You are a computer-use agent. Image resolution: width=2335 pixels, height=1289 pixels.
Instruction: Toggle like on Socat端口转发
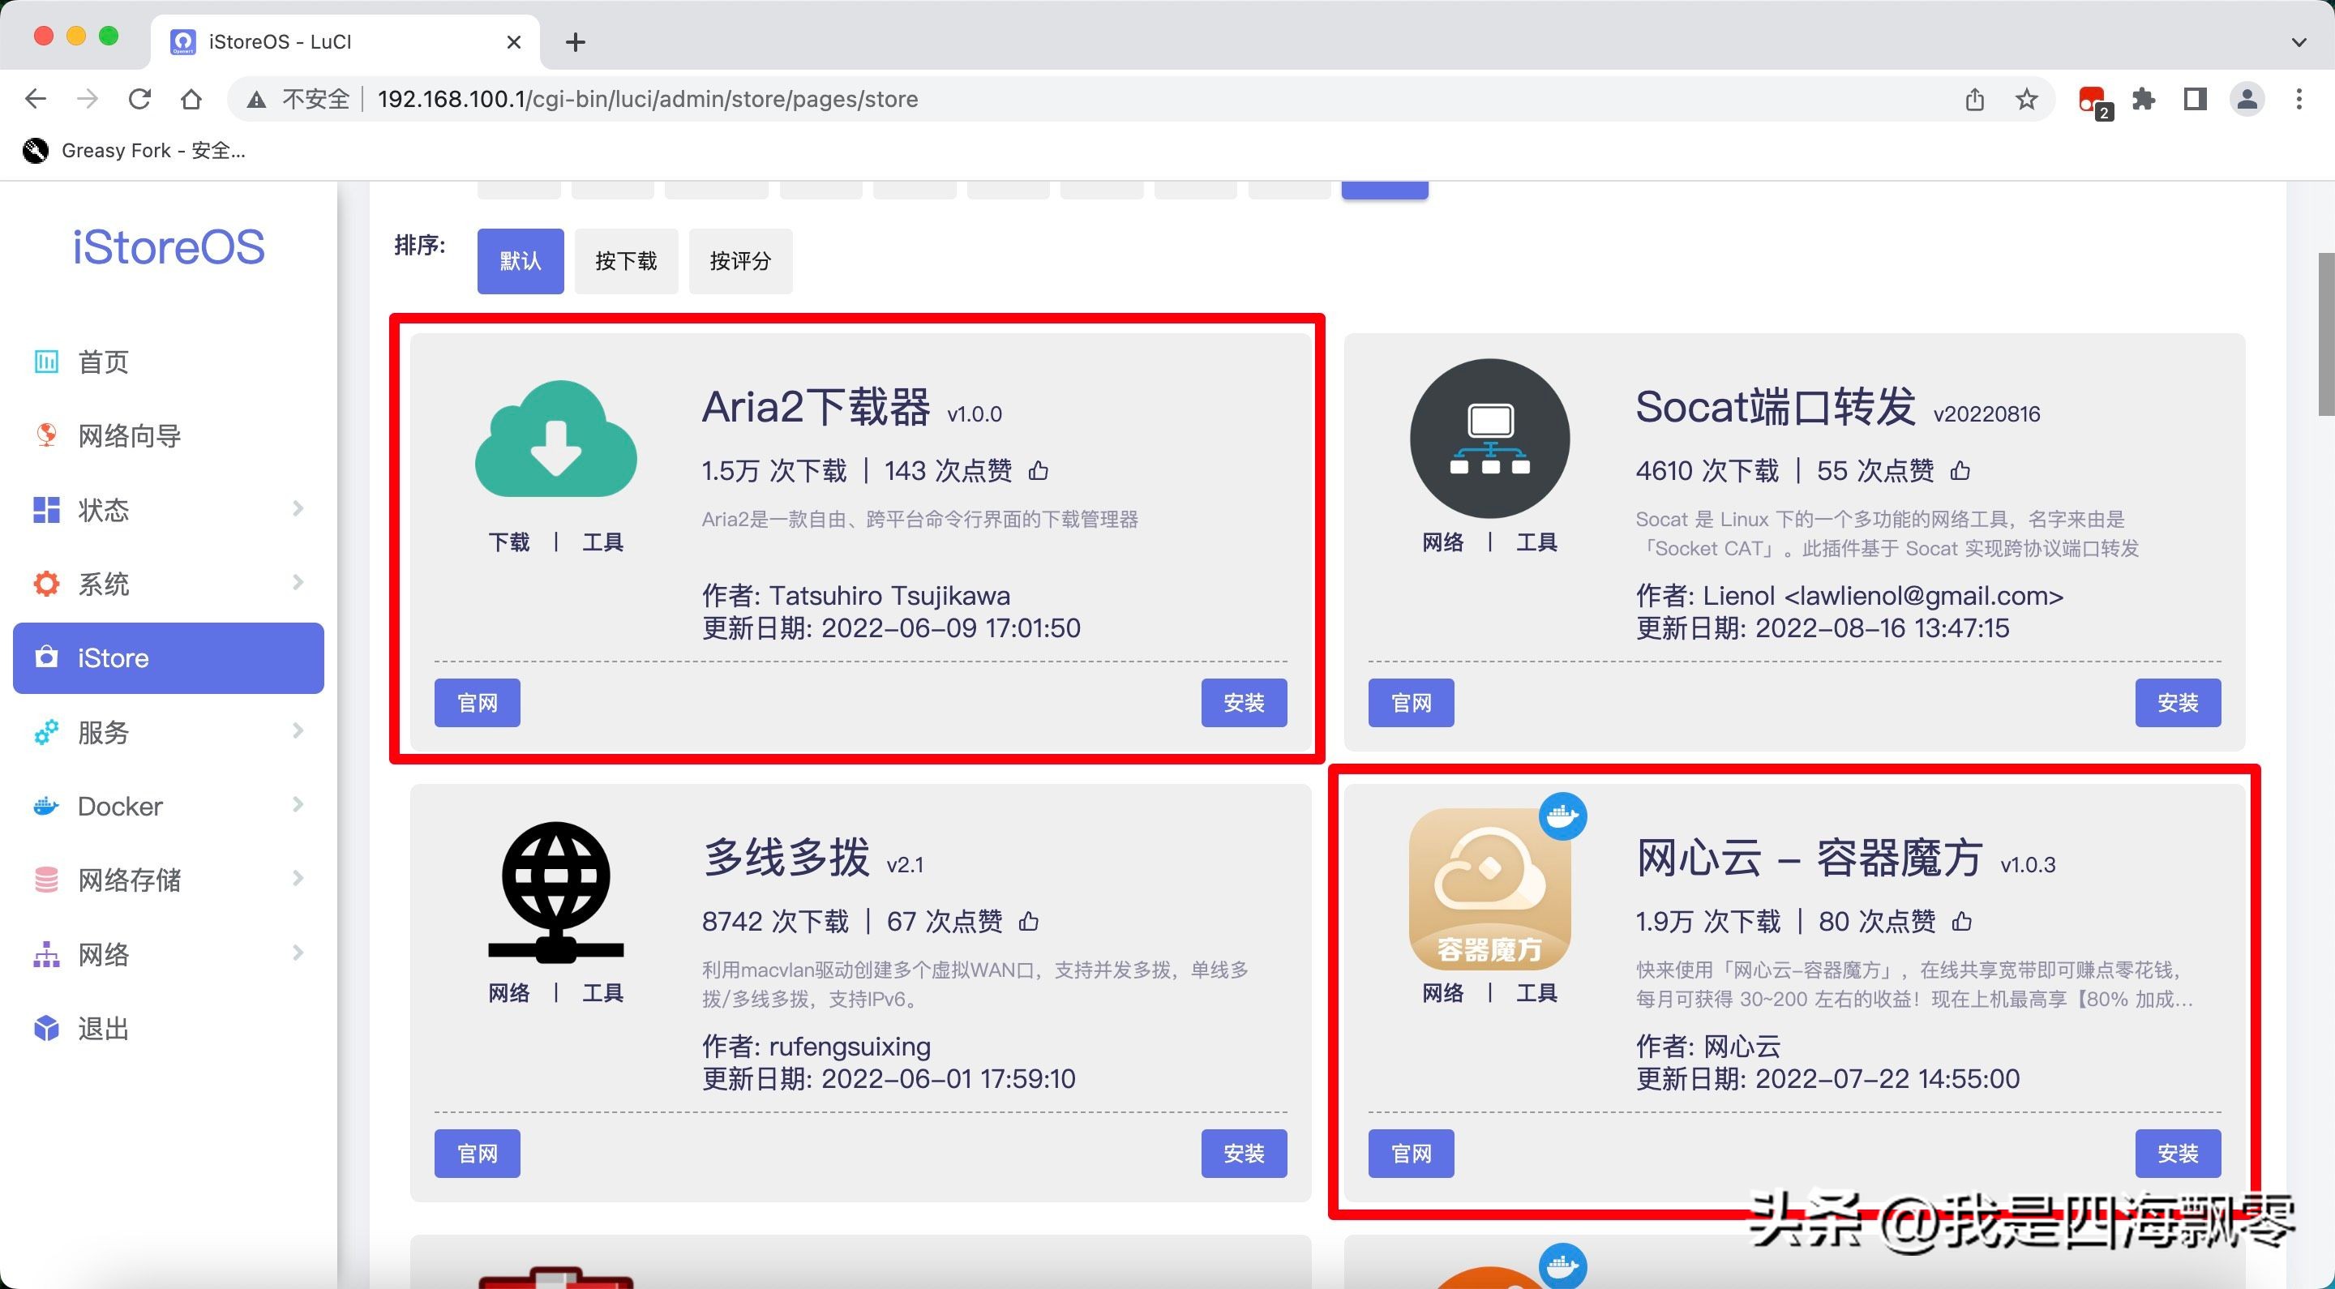pos(1960,470)
